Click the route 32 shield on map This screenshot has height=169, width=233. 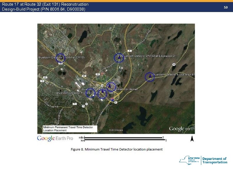click(x=102, y=85)
